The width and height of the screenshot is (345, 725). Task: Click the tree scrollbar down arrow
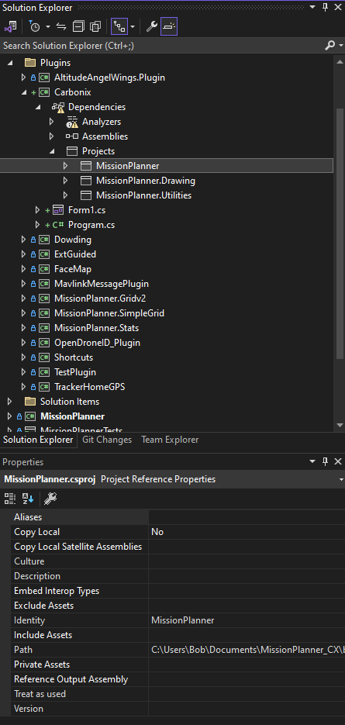click(x=340, y=424)
